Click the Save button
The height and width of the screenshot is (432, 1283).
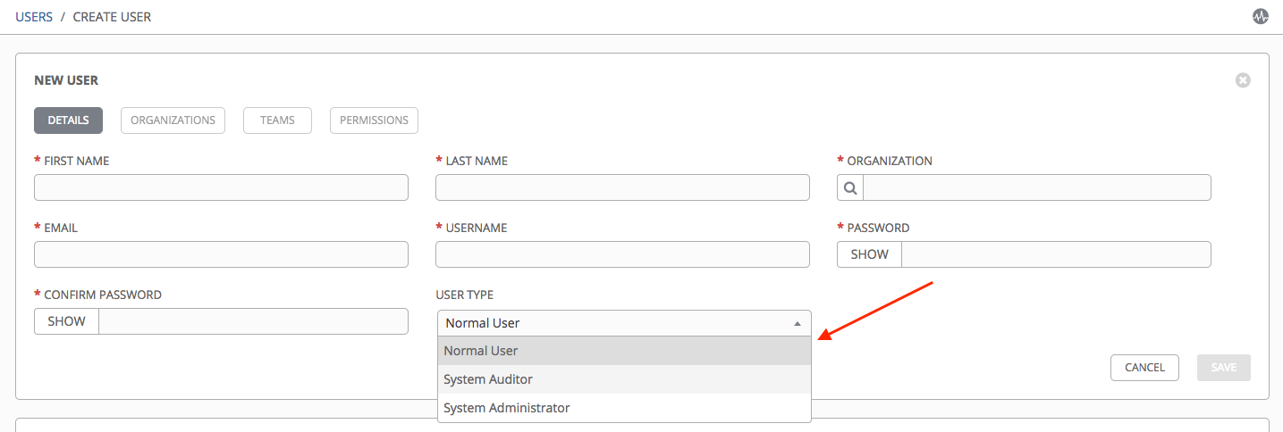[1223, 368]
